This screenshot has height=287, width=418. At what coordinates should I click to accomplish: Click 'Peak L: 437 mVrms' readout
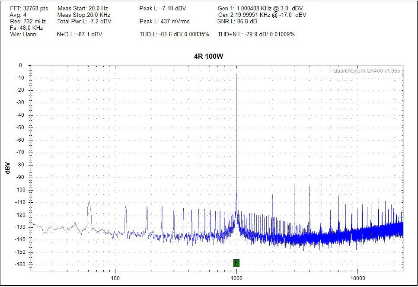[x=165, y=21]
